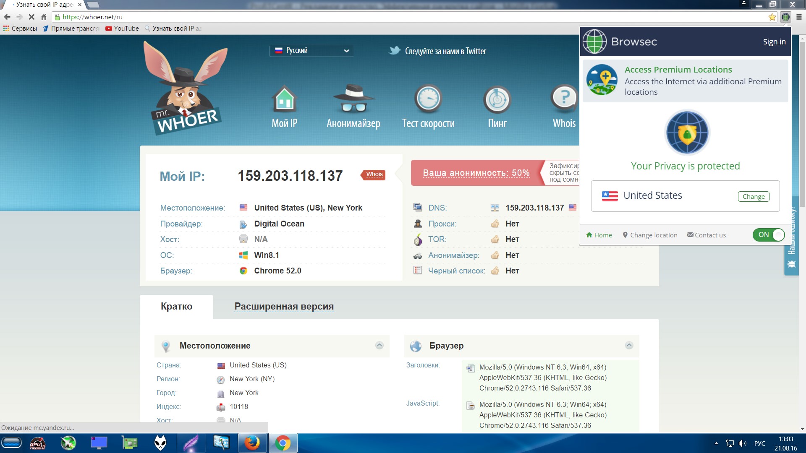
Task: Click the Change button for VPN location
Action: click(754, 196)
